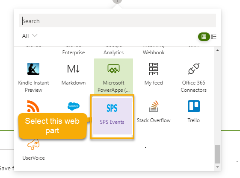This screenshot has width=240, height=178.
Task: Click the Markdown text label
Action: coord(74,83)
